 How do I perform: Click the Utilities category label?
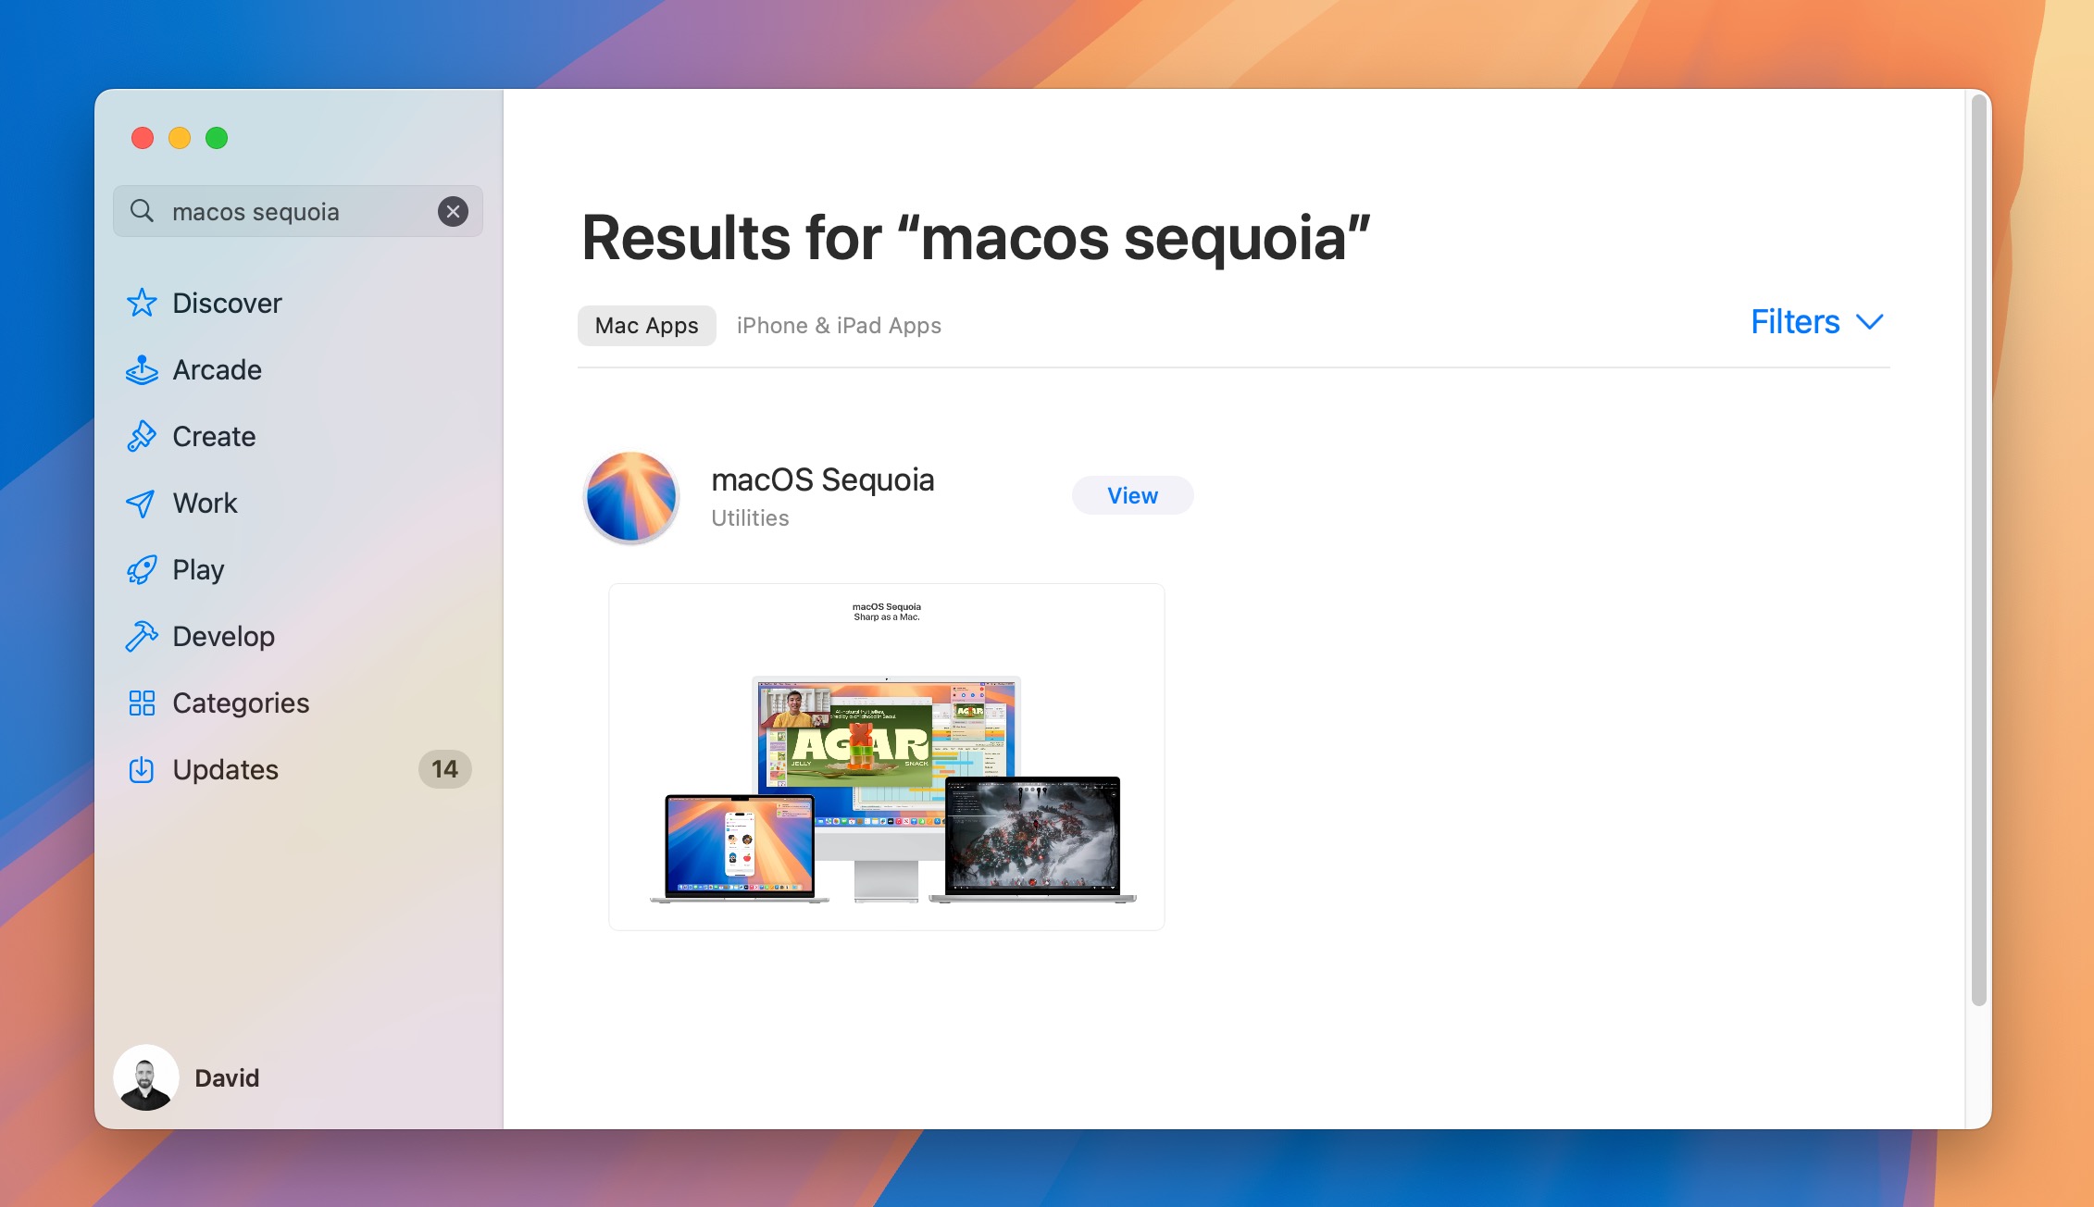pyautogui.click(x=749, y=518)
